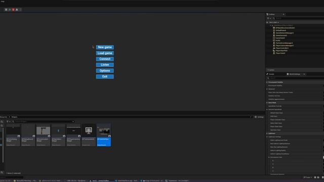The width and height of the screenshot is (324, 182).
Task: Click the eject icon in play toolbar
Action: pos(17,10)
